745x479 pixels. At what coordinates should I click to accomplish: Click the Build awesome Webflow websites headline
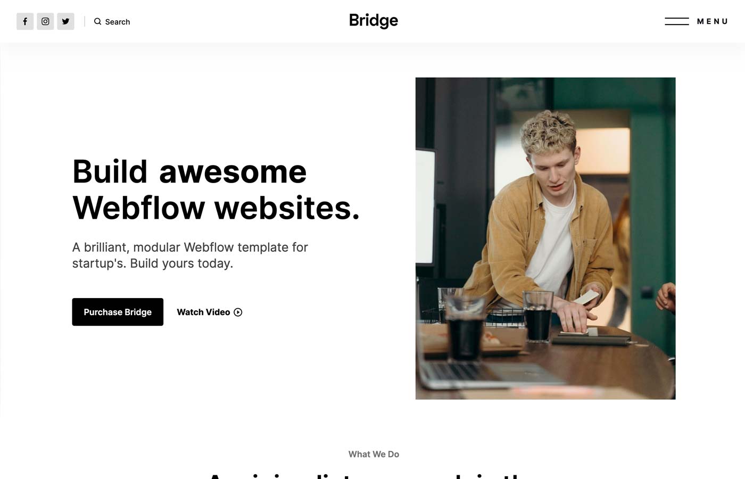216,189
